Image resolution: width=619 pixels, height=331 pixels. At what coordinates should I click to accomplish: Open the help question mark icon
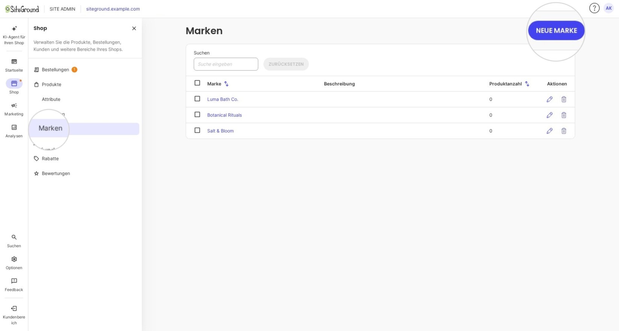tap(594, 8)
